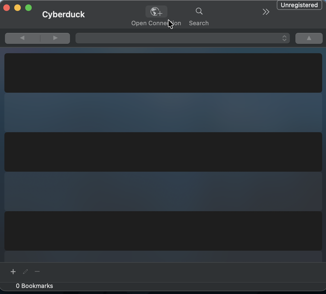Click the Open Connection label

(156, 23)
